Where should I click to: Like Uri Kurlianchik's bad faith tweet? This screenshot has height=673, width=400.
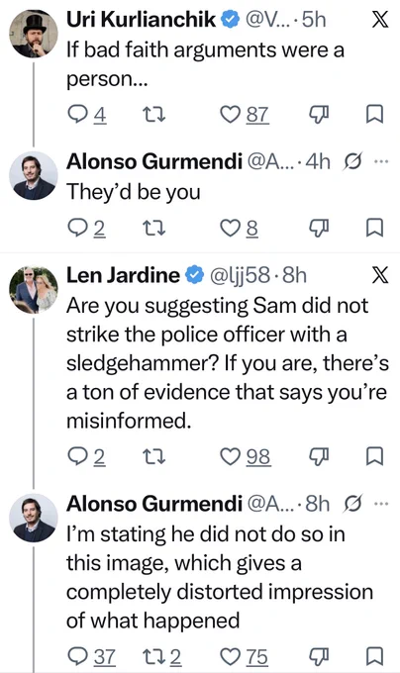(x=245, y=115)
